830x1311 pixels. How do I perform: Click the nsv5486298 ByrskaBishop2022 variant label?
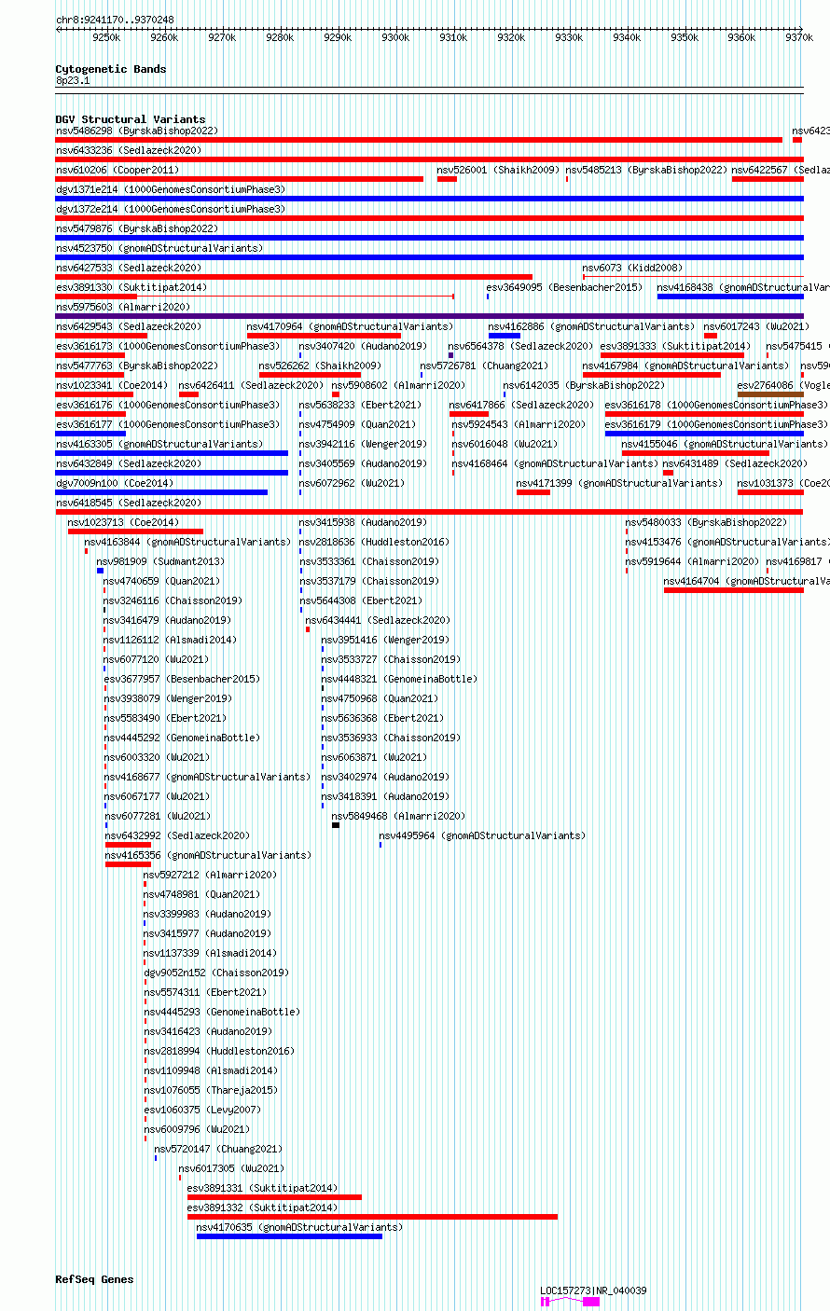(136, 131)
